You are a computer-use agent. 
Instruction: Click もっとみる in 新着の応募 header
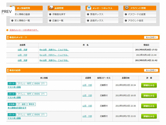point(151,70)
